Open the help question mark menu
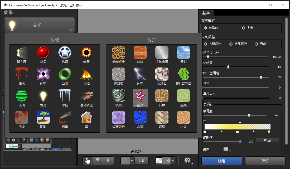Image resolution: width=290 pixels, height=169 pixels. pyautogui.click(x=187, y=160)
